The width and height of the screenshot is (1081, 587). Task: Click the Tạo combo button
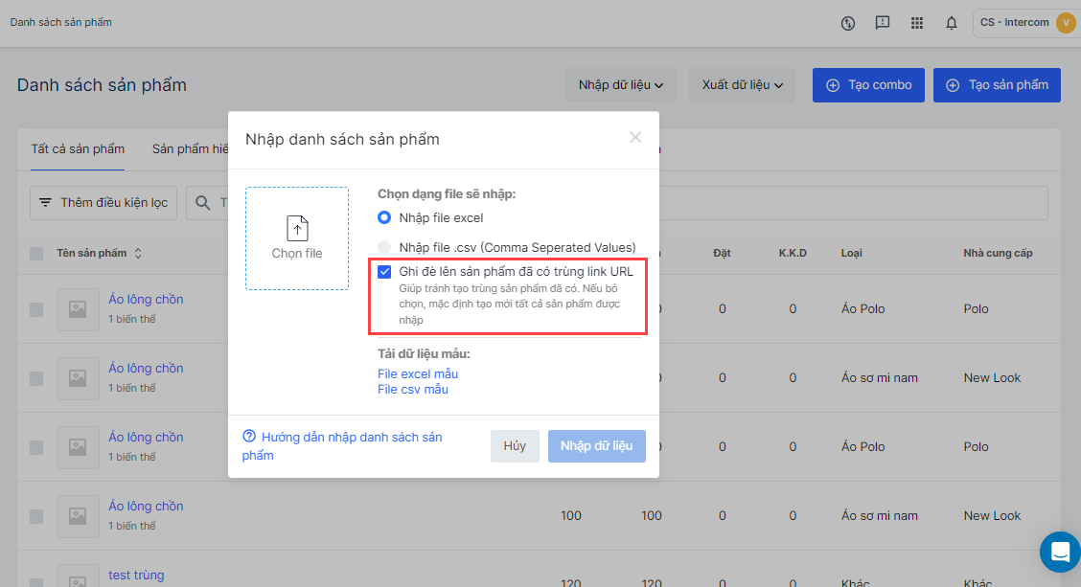pos(868,85)
